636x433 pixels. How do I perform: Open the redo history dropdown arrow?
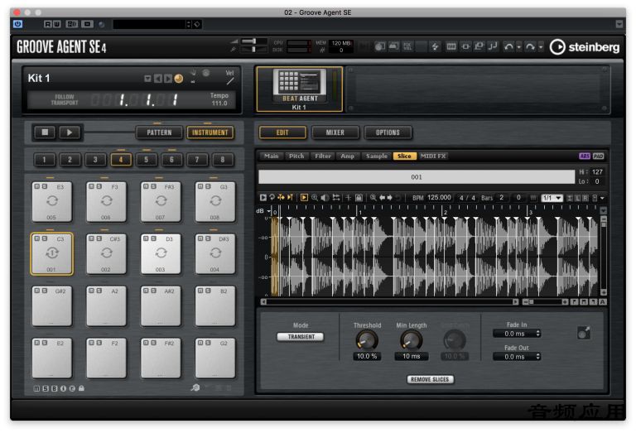coord(541,47)
